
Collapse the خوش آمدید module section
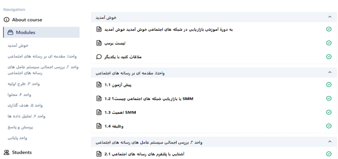(x=330, y=17)
